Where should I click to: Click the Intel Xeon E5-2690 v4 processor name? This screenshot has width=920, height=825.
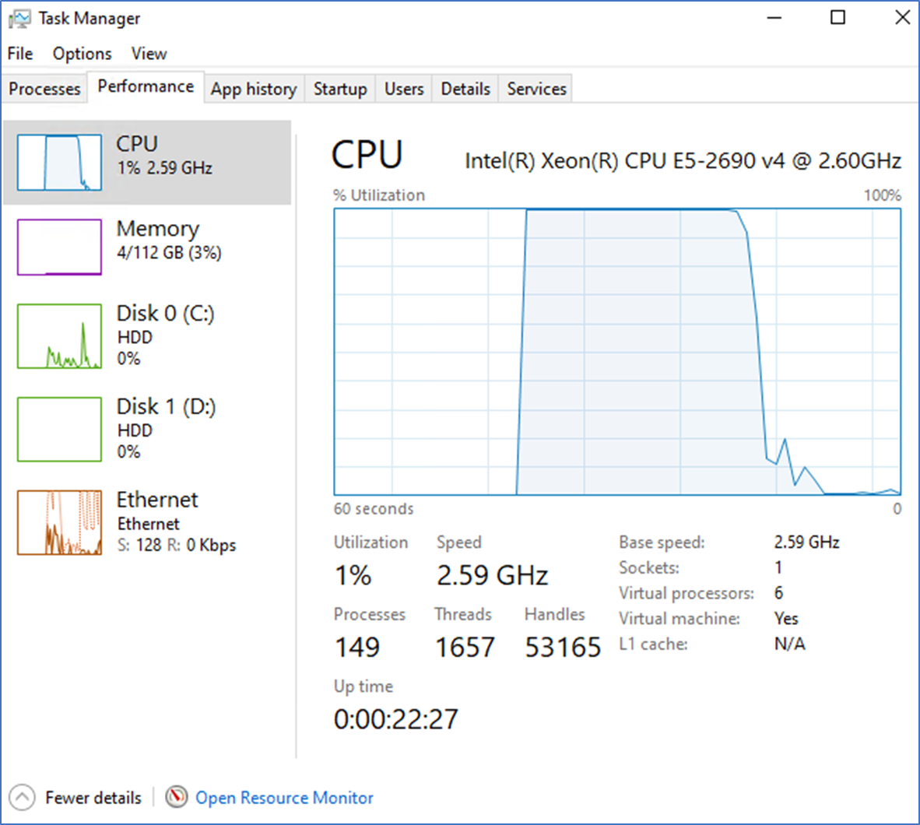[x=683, y=161]
